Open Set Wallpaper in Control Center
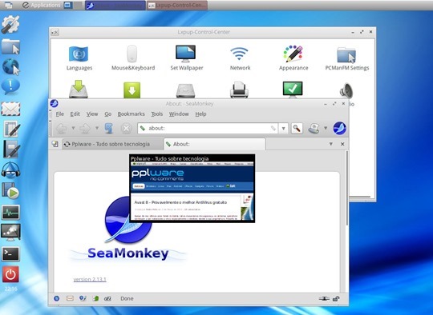 tap(186, 58)
